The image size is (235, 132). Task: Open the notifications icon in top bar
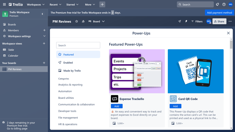pyautogui.click(x=217, y=4)
